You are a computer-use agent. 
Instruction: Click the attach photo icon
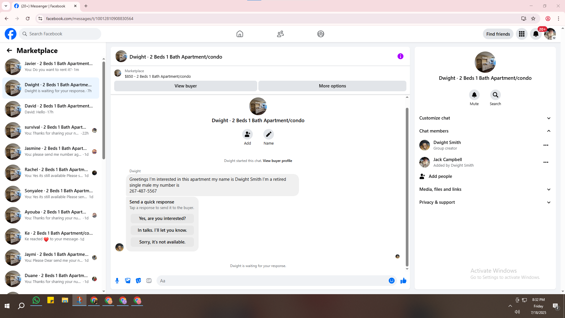tap(128, 281)
